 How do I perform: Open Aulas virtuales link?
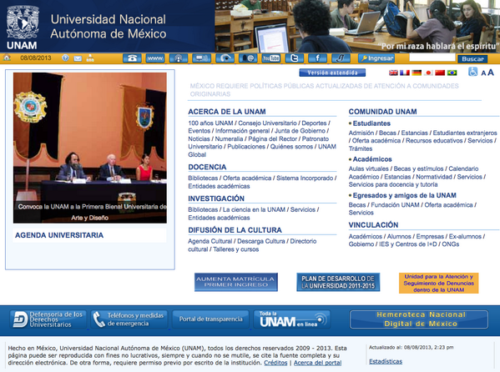point(369,168)
